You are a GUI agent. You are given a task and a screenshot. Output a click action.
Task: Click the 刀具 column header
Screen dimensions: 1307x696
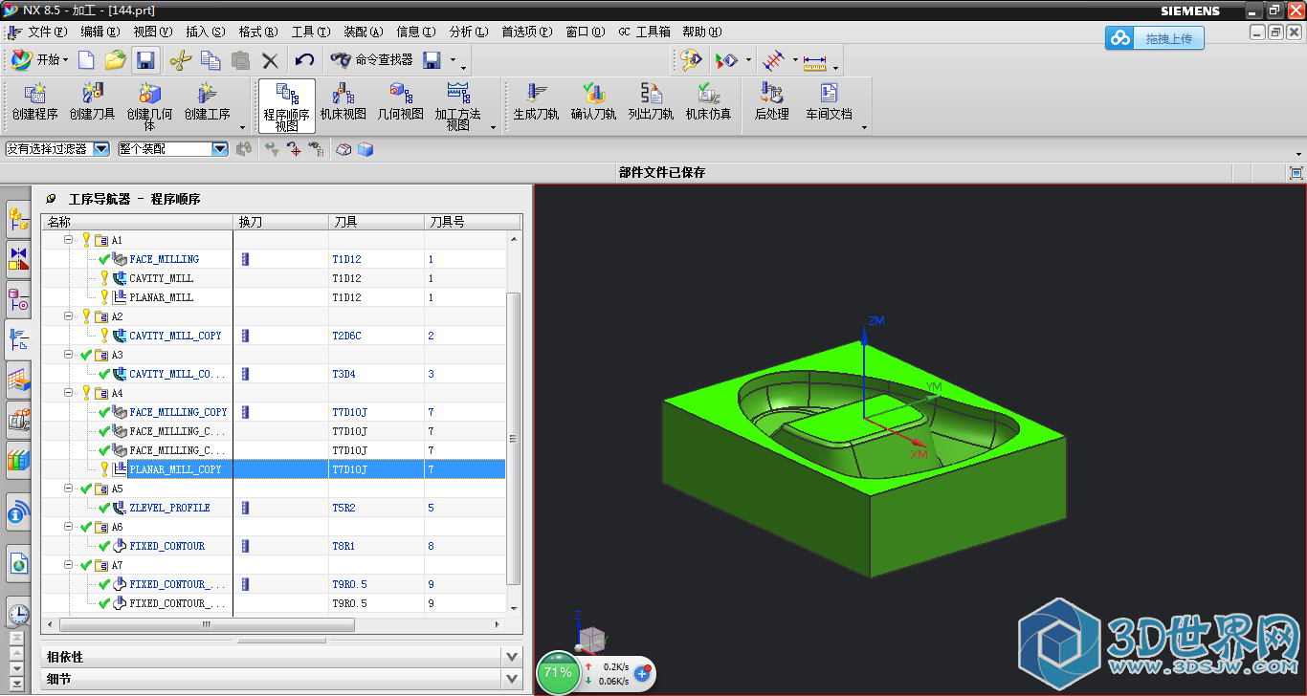tap(376, 221)
